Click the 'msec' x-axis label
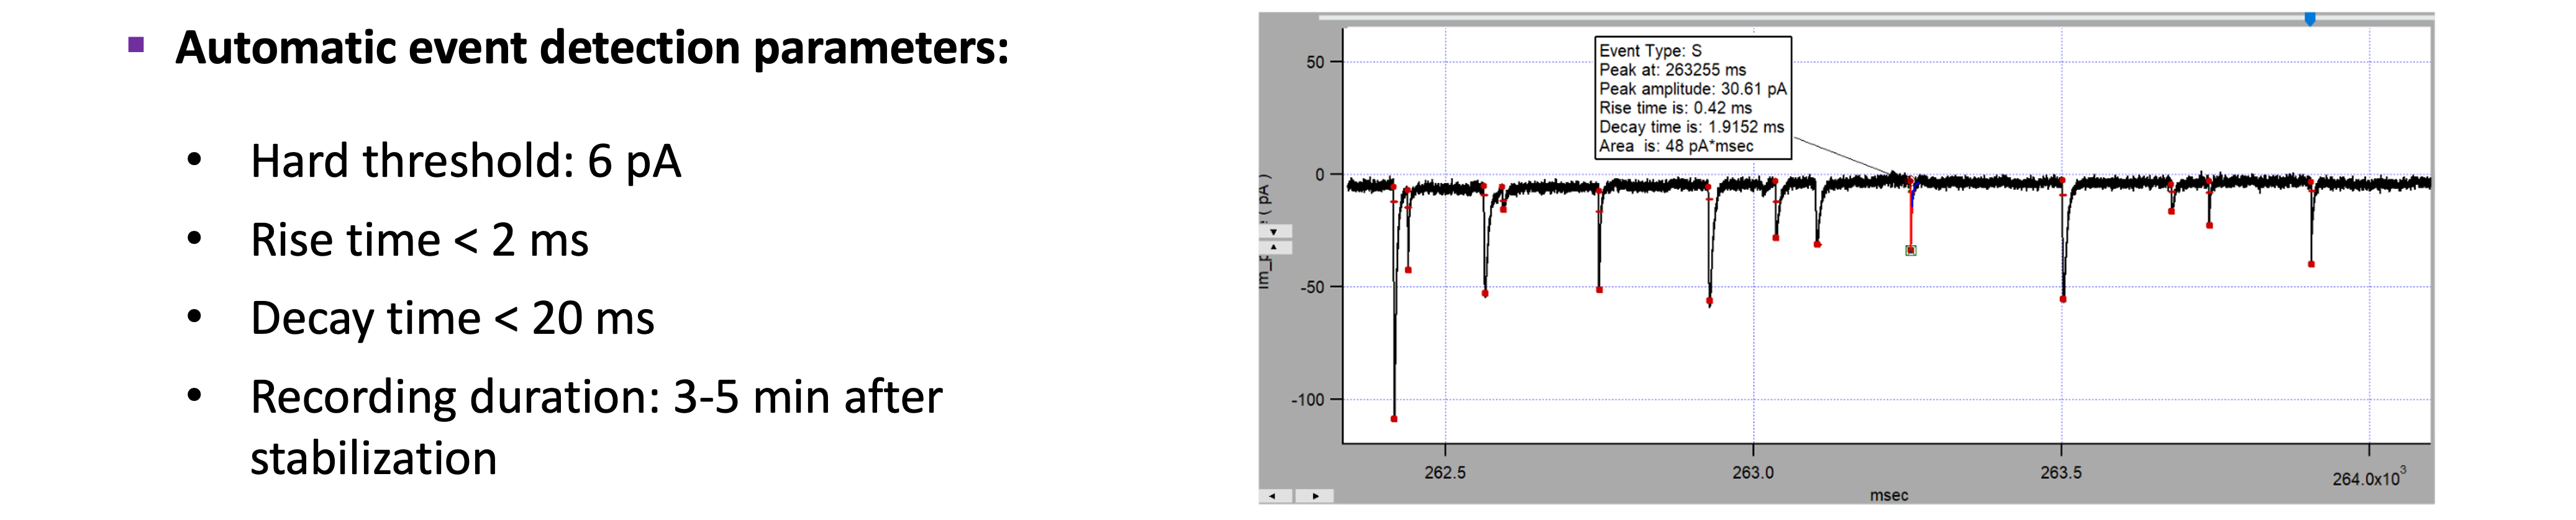Viewport: 2576px width, 520px height. 1889,495
